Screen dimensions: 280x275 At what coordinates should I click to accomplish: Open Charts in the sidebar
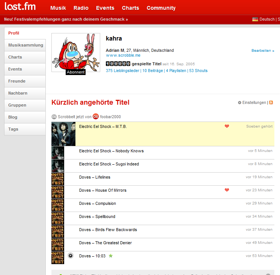click(x=25, y=57)
